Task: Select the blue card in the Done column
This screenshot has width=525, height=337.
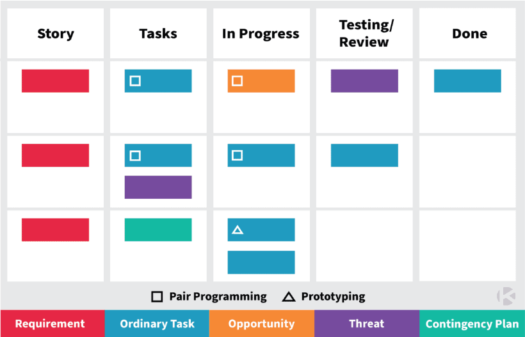Action: 467,81
